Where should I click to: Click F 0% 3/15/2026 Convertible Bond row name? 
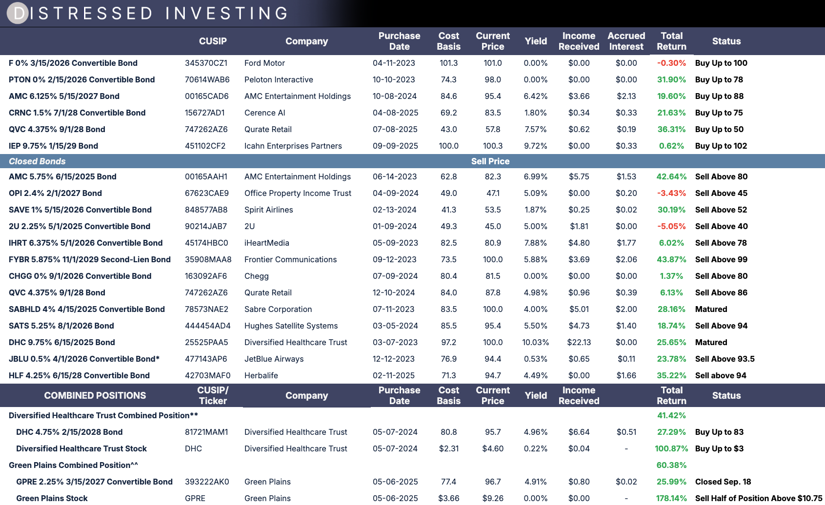click(x=73, y=63)
